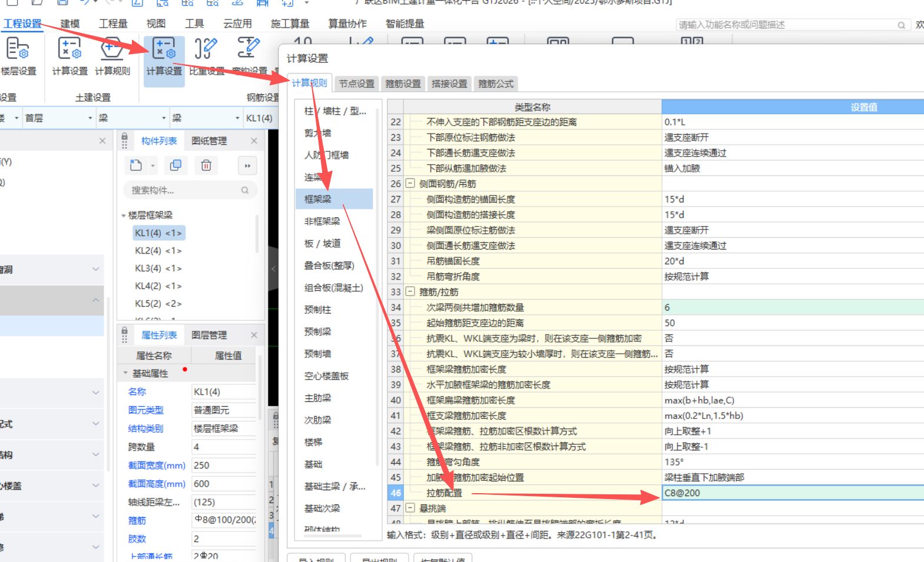Collapse the 箍筋/拉筋 group in row 33
The image size is (924, 562).
click(410, 291)
